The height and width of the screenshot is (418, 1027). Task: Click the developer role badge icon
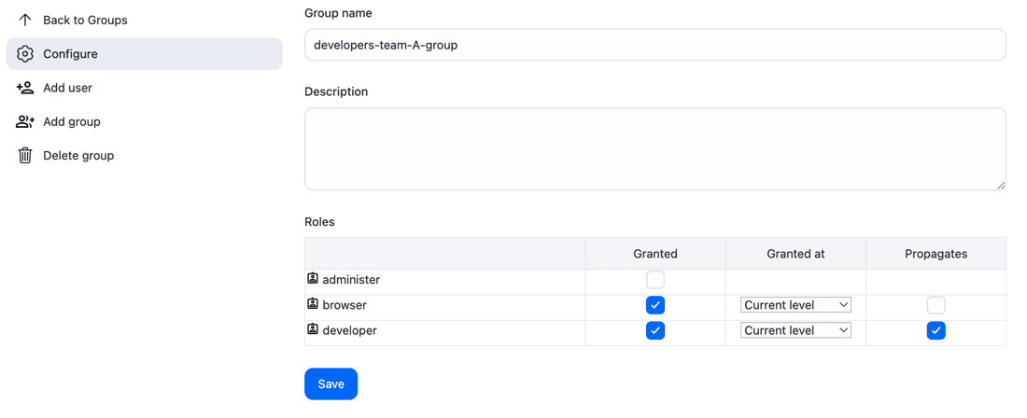click(x=313, y=329)
